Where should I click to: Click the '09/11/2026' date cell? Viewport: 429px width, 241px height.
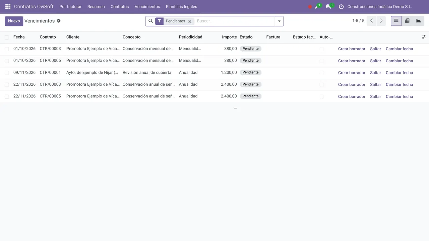pyautogui.click(x=24, y=72)
